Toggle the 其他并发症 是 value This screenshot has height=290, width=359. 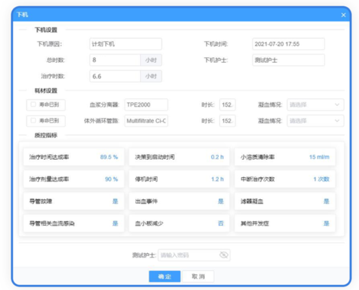326,223
